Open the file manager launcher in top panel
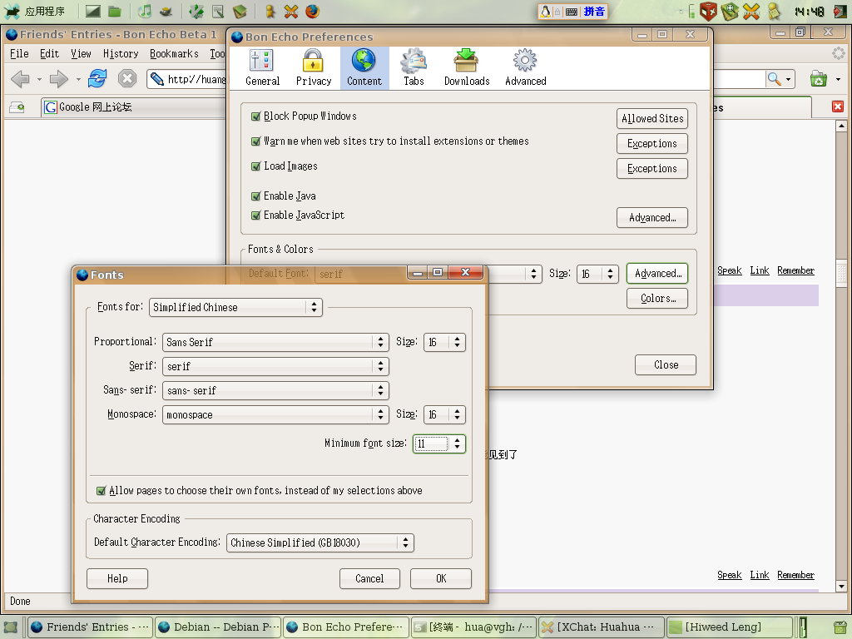 (x=114, y=11)
